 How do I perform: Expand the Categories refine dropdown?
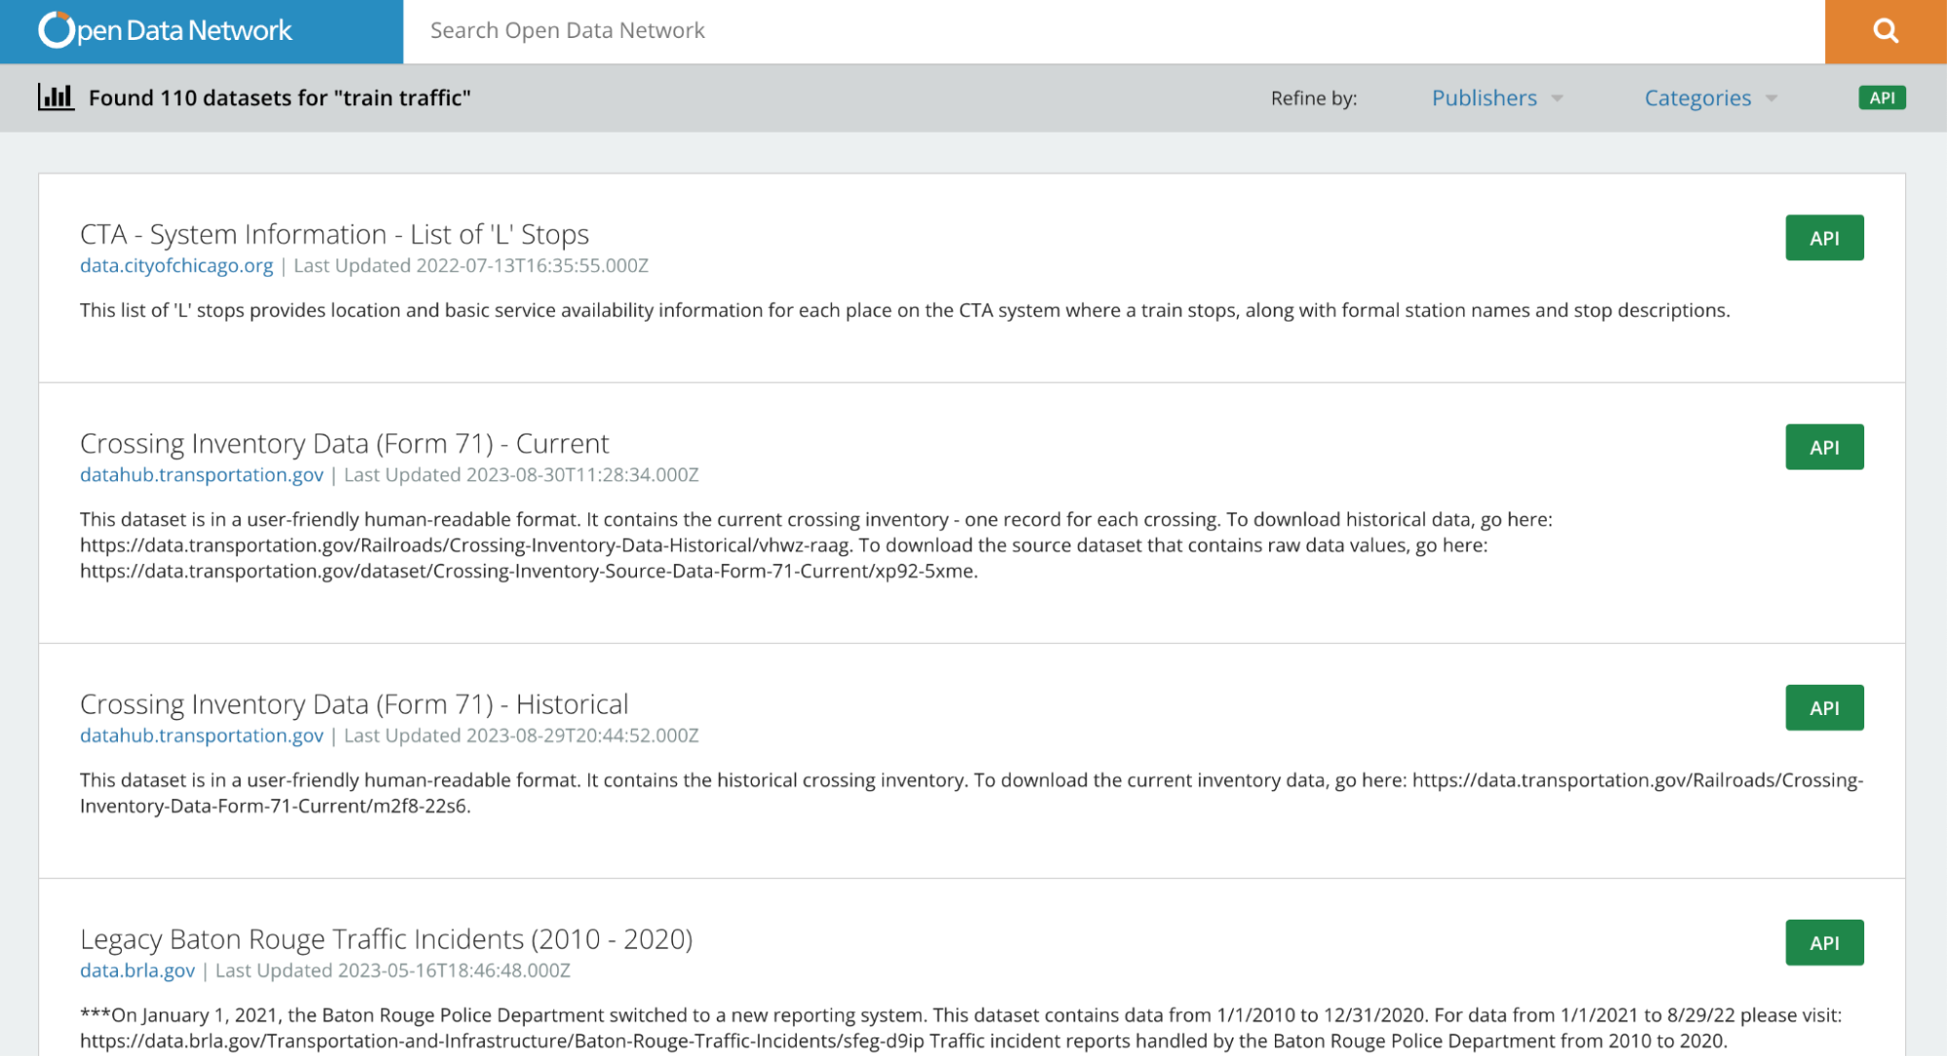pyautogui.click(x=1697, y=98)
